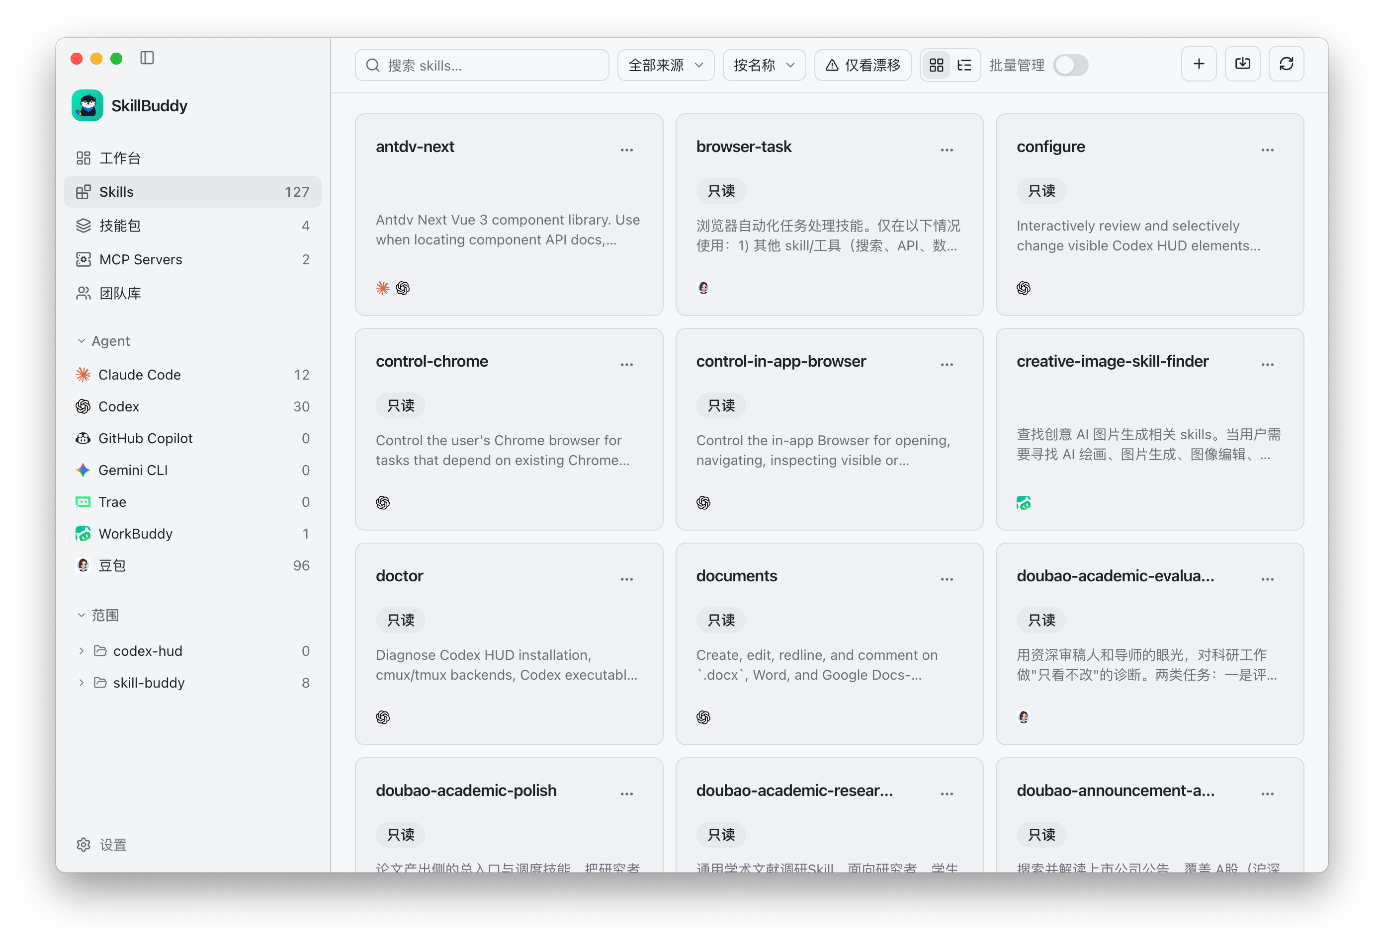Open more options on control-in-app-browser card
Screen dimensions: 1384x946
[947, 364]
